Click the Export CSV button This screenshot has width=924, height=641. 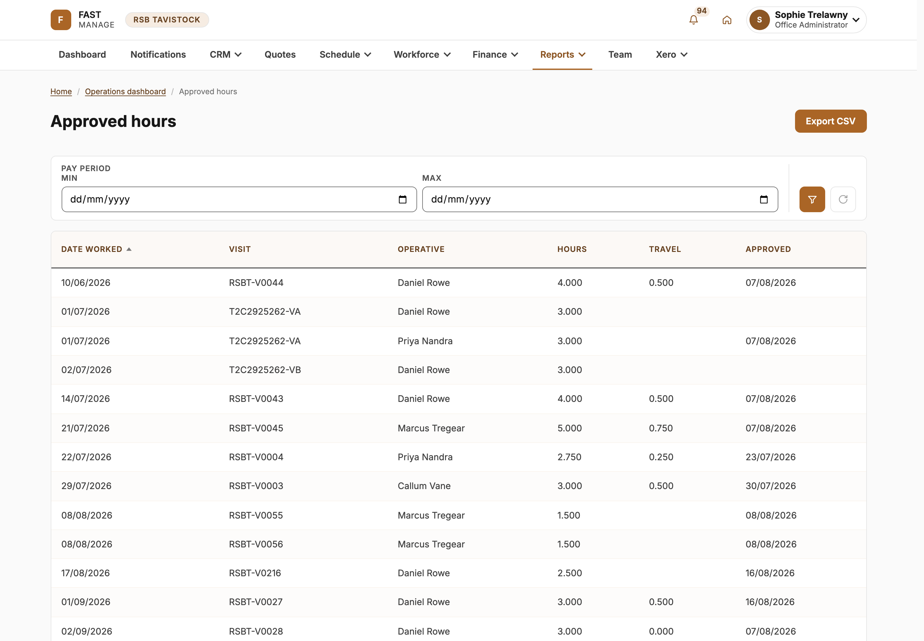coord(830,121)
